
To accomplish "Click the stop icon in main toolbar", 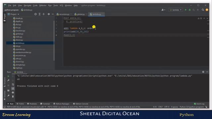I will pos(198,10).
